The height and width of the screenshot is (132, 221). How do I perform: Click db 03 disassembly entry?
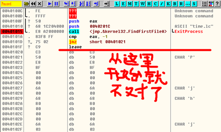(x=82, y=129)
